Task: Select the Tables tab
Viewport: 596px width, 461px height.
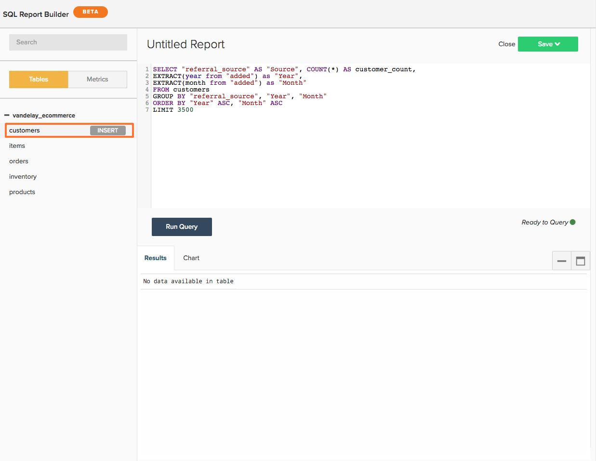Action: pyautogui.click(x=39, y=79)
